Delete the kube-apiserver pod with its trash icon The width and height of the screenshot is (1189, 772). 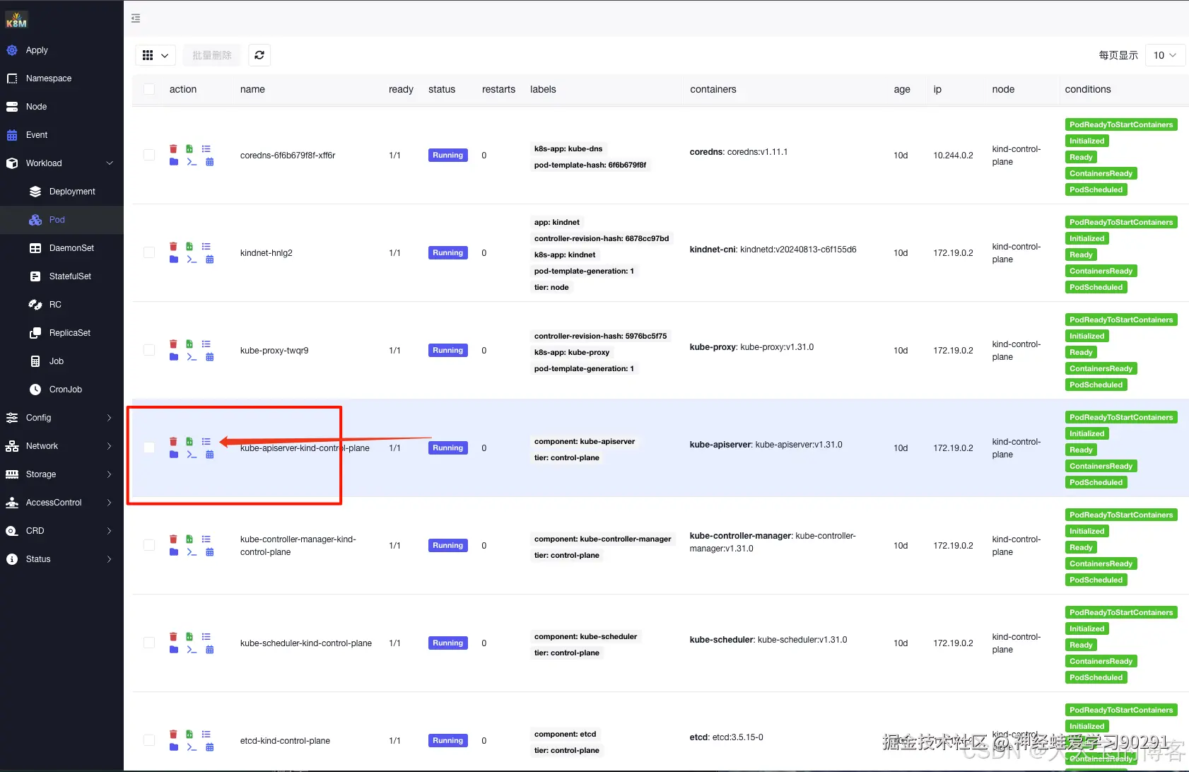(173, 441)
